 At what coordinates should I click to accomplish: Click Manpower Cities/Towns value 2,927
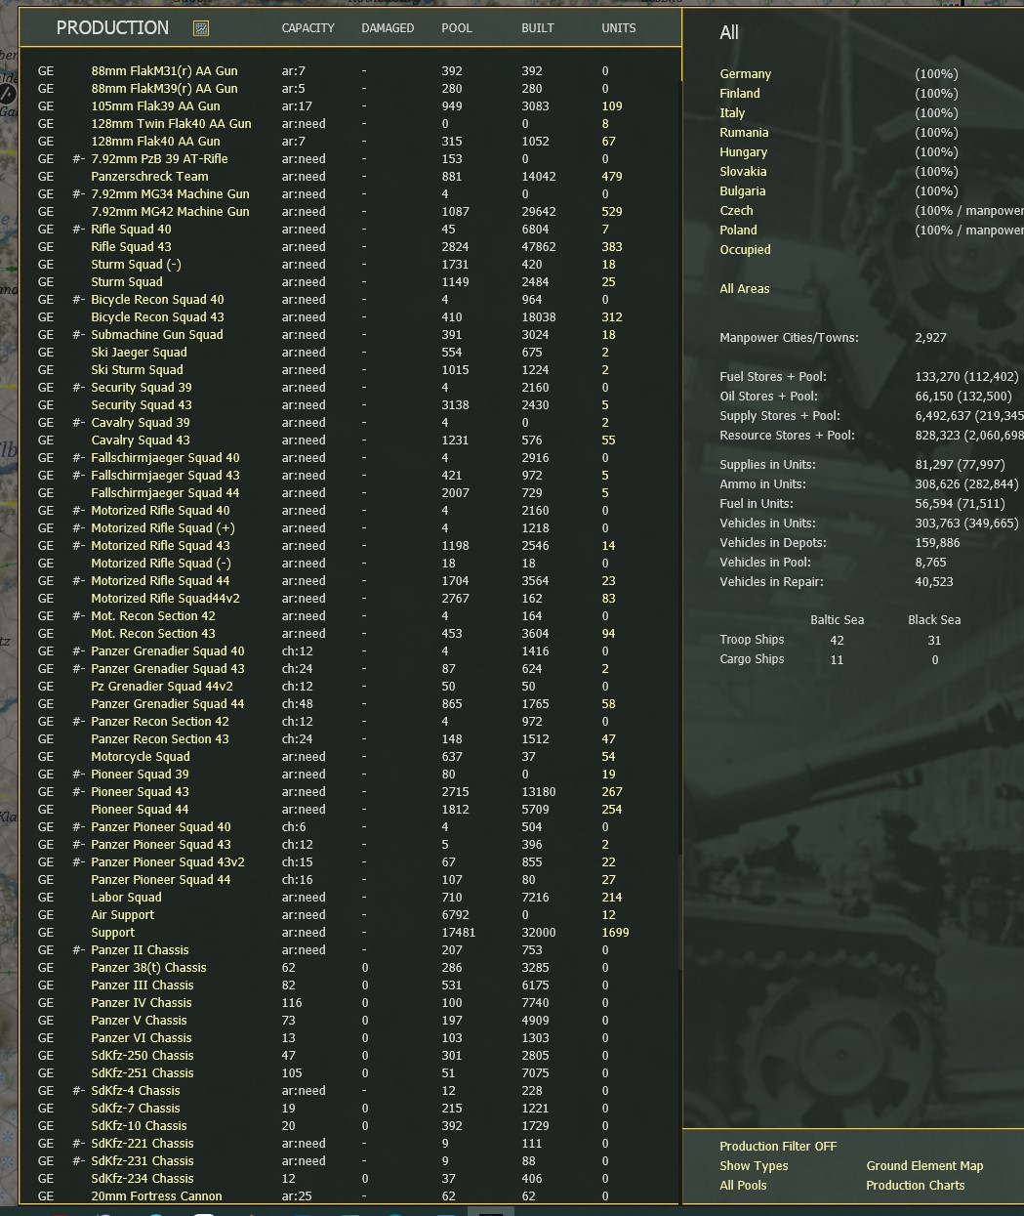pyautogui.click(x=931, y=338)
